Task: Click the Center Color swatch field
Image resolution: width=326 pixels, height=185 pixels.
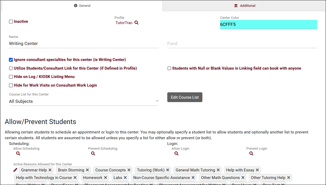Action: [x=268, y=25]
